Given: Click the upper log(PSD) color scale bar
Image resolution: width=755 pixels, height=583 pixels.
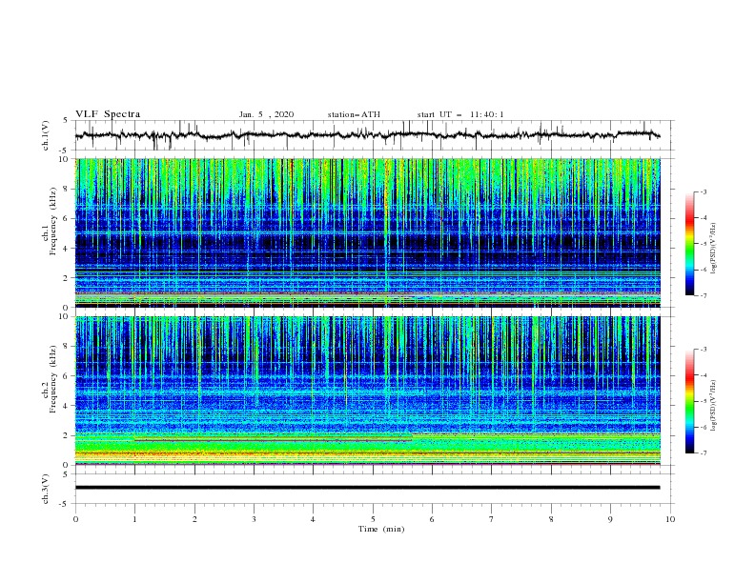Looking at the screenshot, I should [689, 244].
